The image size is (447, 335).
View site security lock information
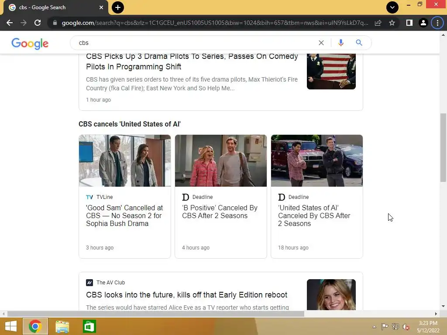pyautogui.click(x=55, y=23)
